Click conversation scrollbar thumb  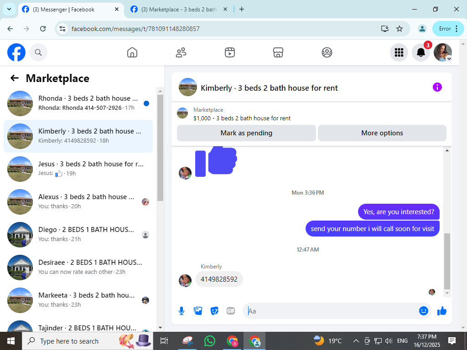[447, 261]
